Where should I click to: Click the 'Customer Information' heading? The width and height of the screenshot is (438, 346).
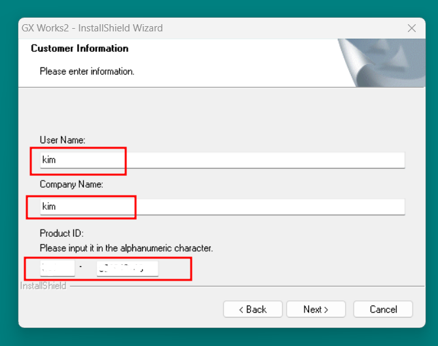80,48
